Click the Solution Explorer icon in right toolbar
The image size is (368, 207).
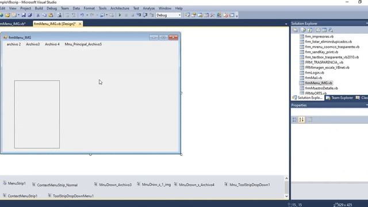coord(187,16)
